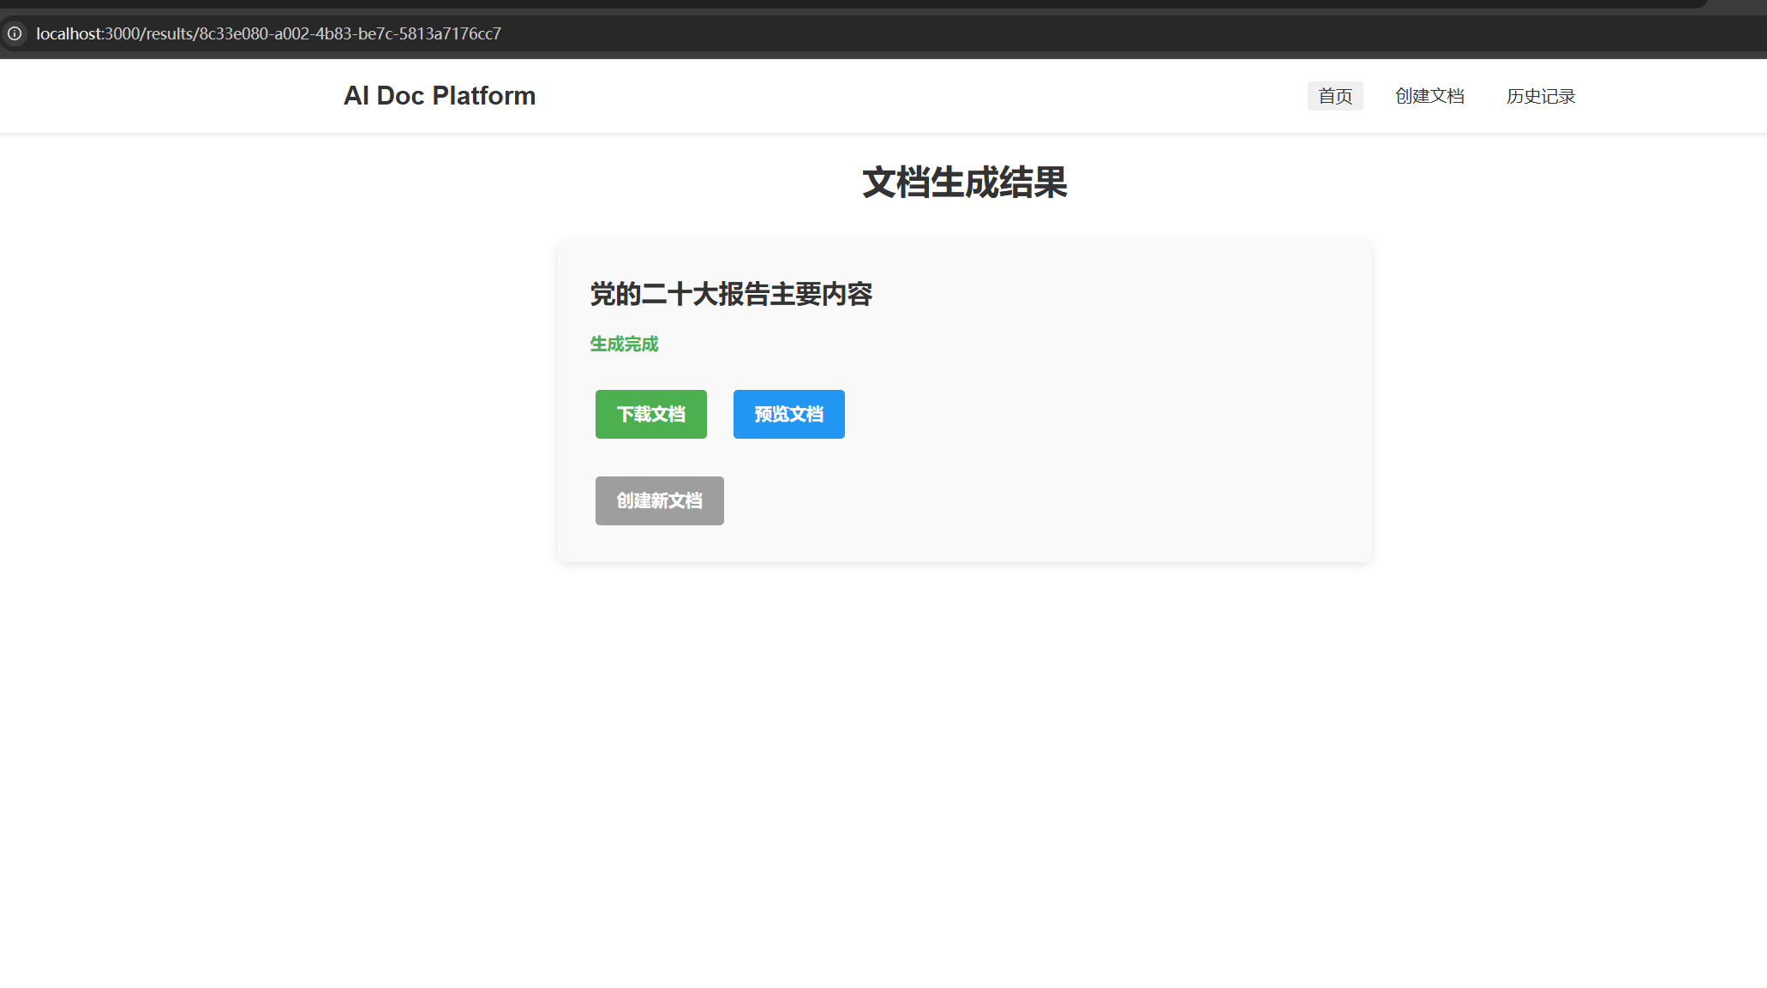Click the site information icon in address bar

coord(15,33)
